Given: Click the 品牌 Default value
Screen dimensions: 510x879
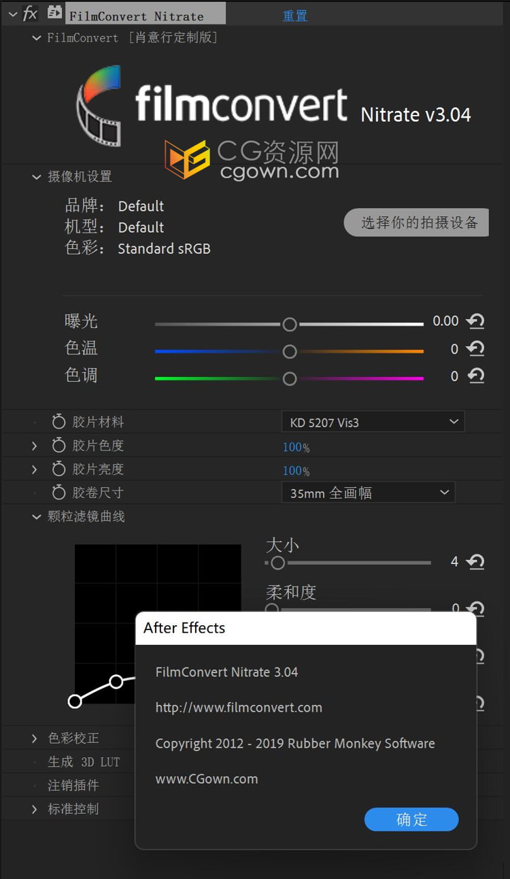Looking at the screenshot, I should [141, 206].
